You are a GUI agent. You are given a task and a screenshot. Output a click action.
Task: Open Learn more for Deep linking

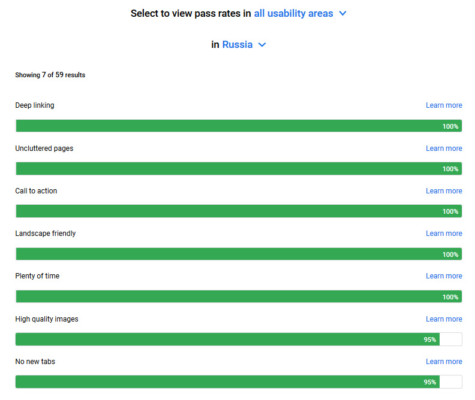(x=444, y=105)
